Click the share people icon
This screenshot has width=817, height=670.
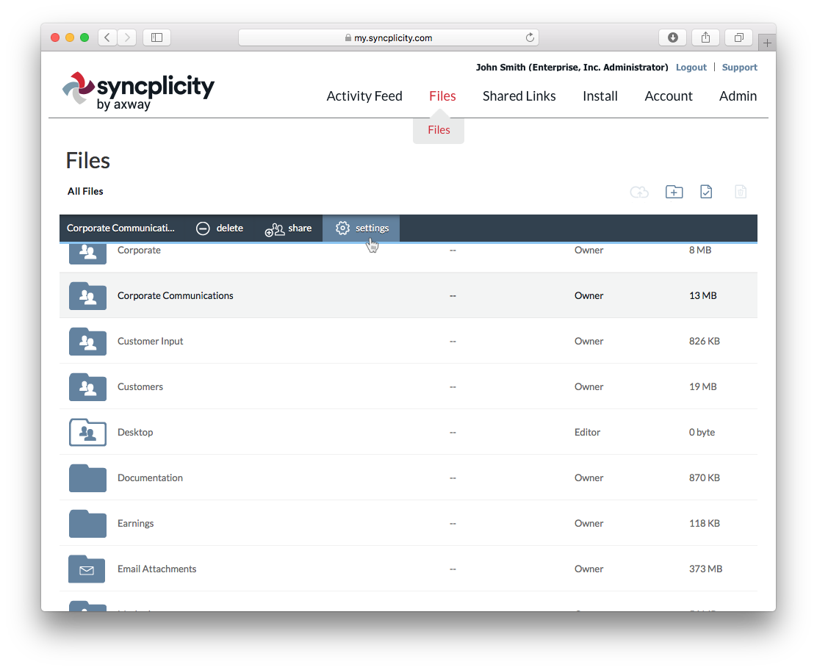(x=275, y=229)
